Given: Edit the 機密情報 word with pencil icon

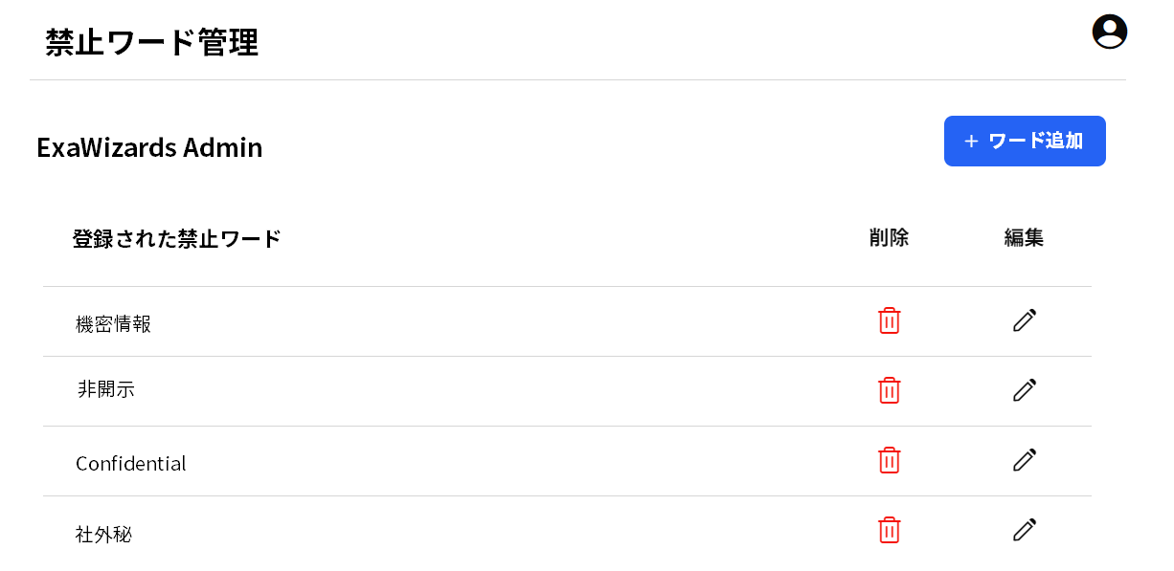Looking at the screenshot, I should coord(1024,320).
